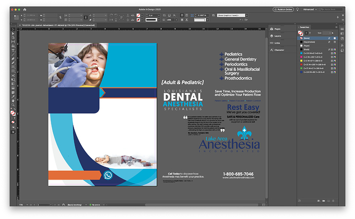Select the Pencil tool
The height and width of the screenshot is (219, 355).
13,63
